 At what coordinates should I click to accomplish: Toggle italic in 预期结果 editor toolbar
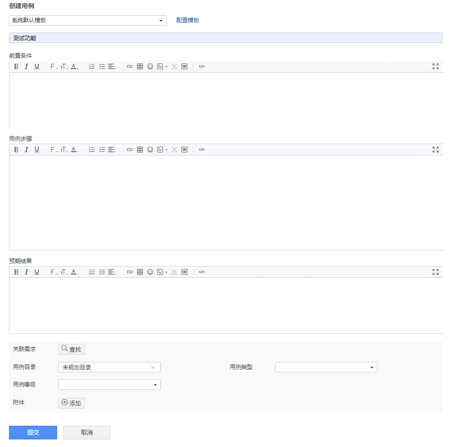pyautogui.click(x=26, y=272)
